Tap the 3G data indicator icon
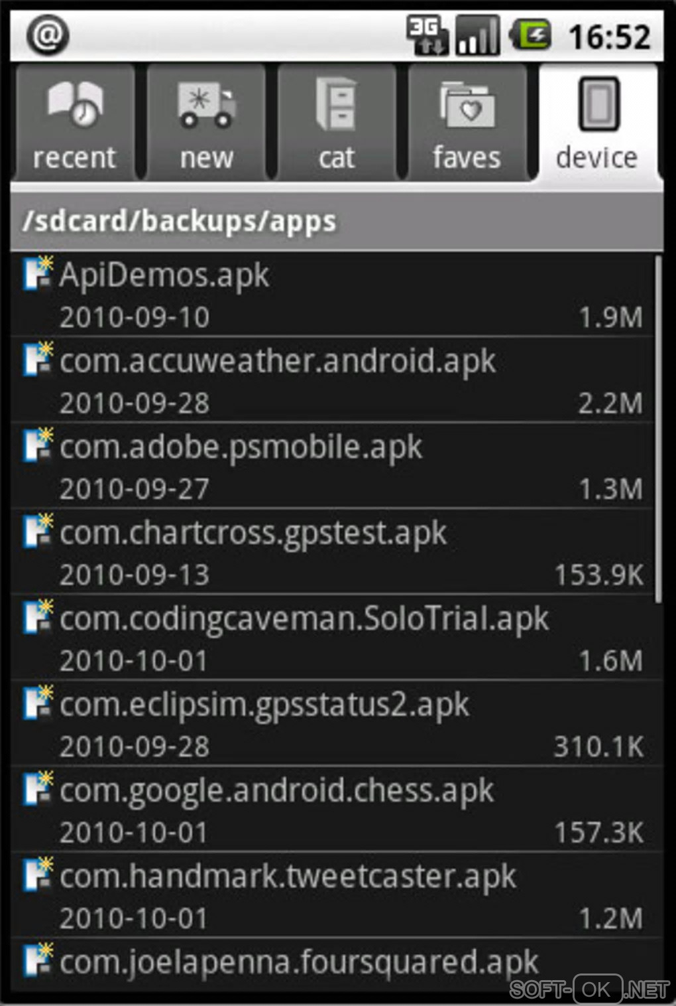 tap(427, 35)
